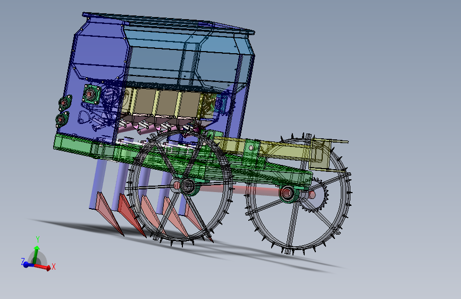Select the yellow bracket arm above the rear wheel

pos(282,149)
